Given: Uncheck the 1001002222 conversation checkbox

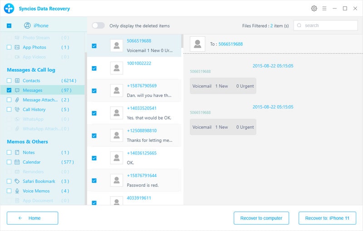Looking at the screenshot, I should tap(94, 68).
